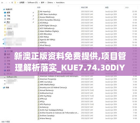Expand the Software (D:) breadcrumb chevron
Screen dimensions: 140x123
point(39,3)
